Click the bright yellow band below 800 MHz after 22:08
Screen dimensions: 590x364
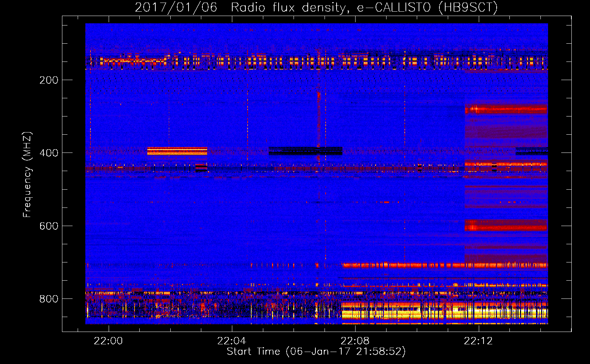point(445,313)
